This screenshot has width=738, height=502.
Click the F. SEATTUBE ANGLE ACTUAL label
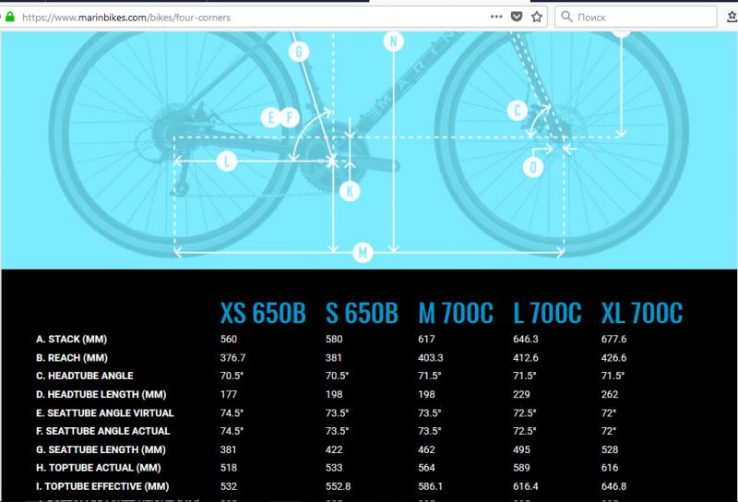point(102,431)
